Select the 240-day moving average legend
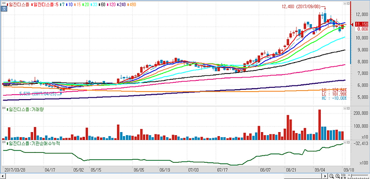Image resolution: width=370 pixels, height=179 pixels. click(x=121, y=4)
